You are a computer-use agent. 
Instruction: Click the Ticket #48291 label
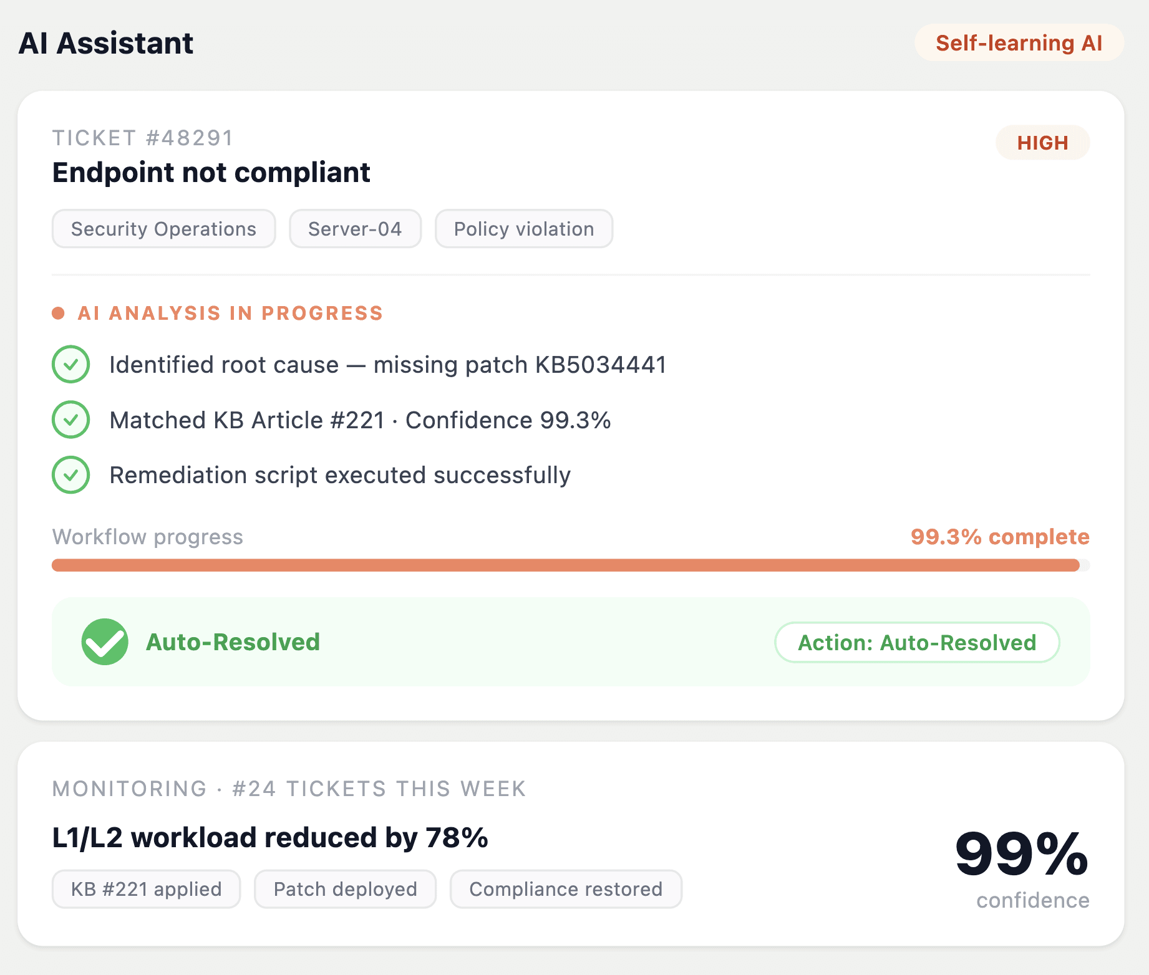tap(143, 138)
